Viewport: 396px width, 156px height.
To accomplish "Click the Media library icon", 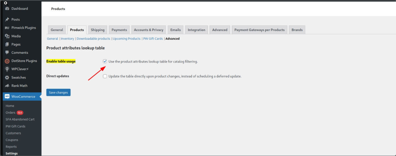I will click(x=7, y=36).
